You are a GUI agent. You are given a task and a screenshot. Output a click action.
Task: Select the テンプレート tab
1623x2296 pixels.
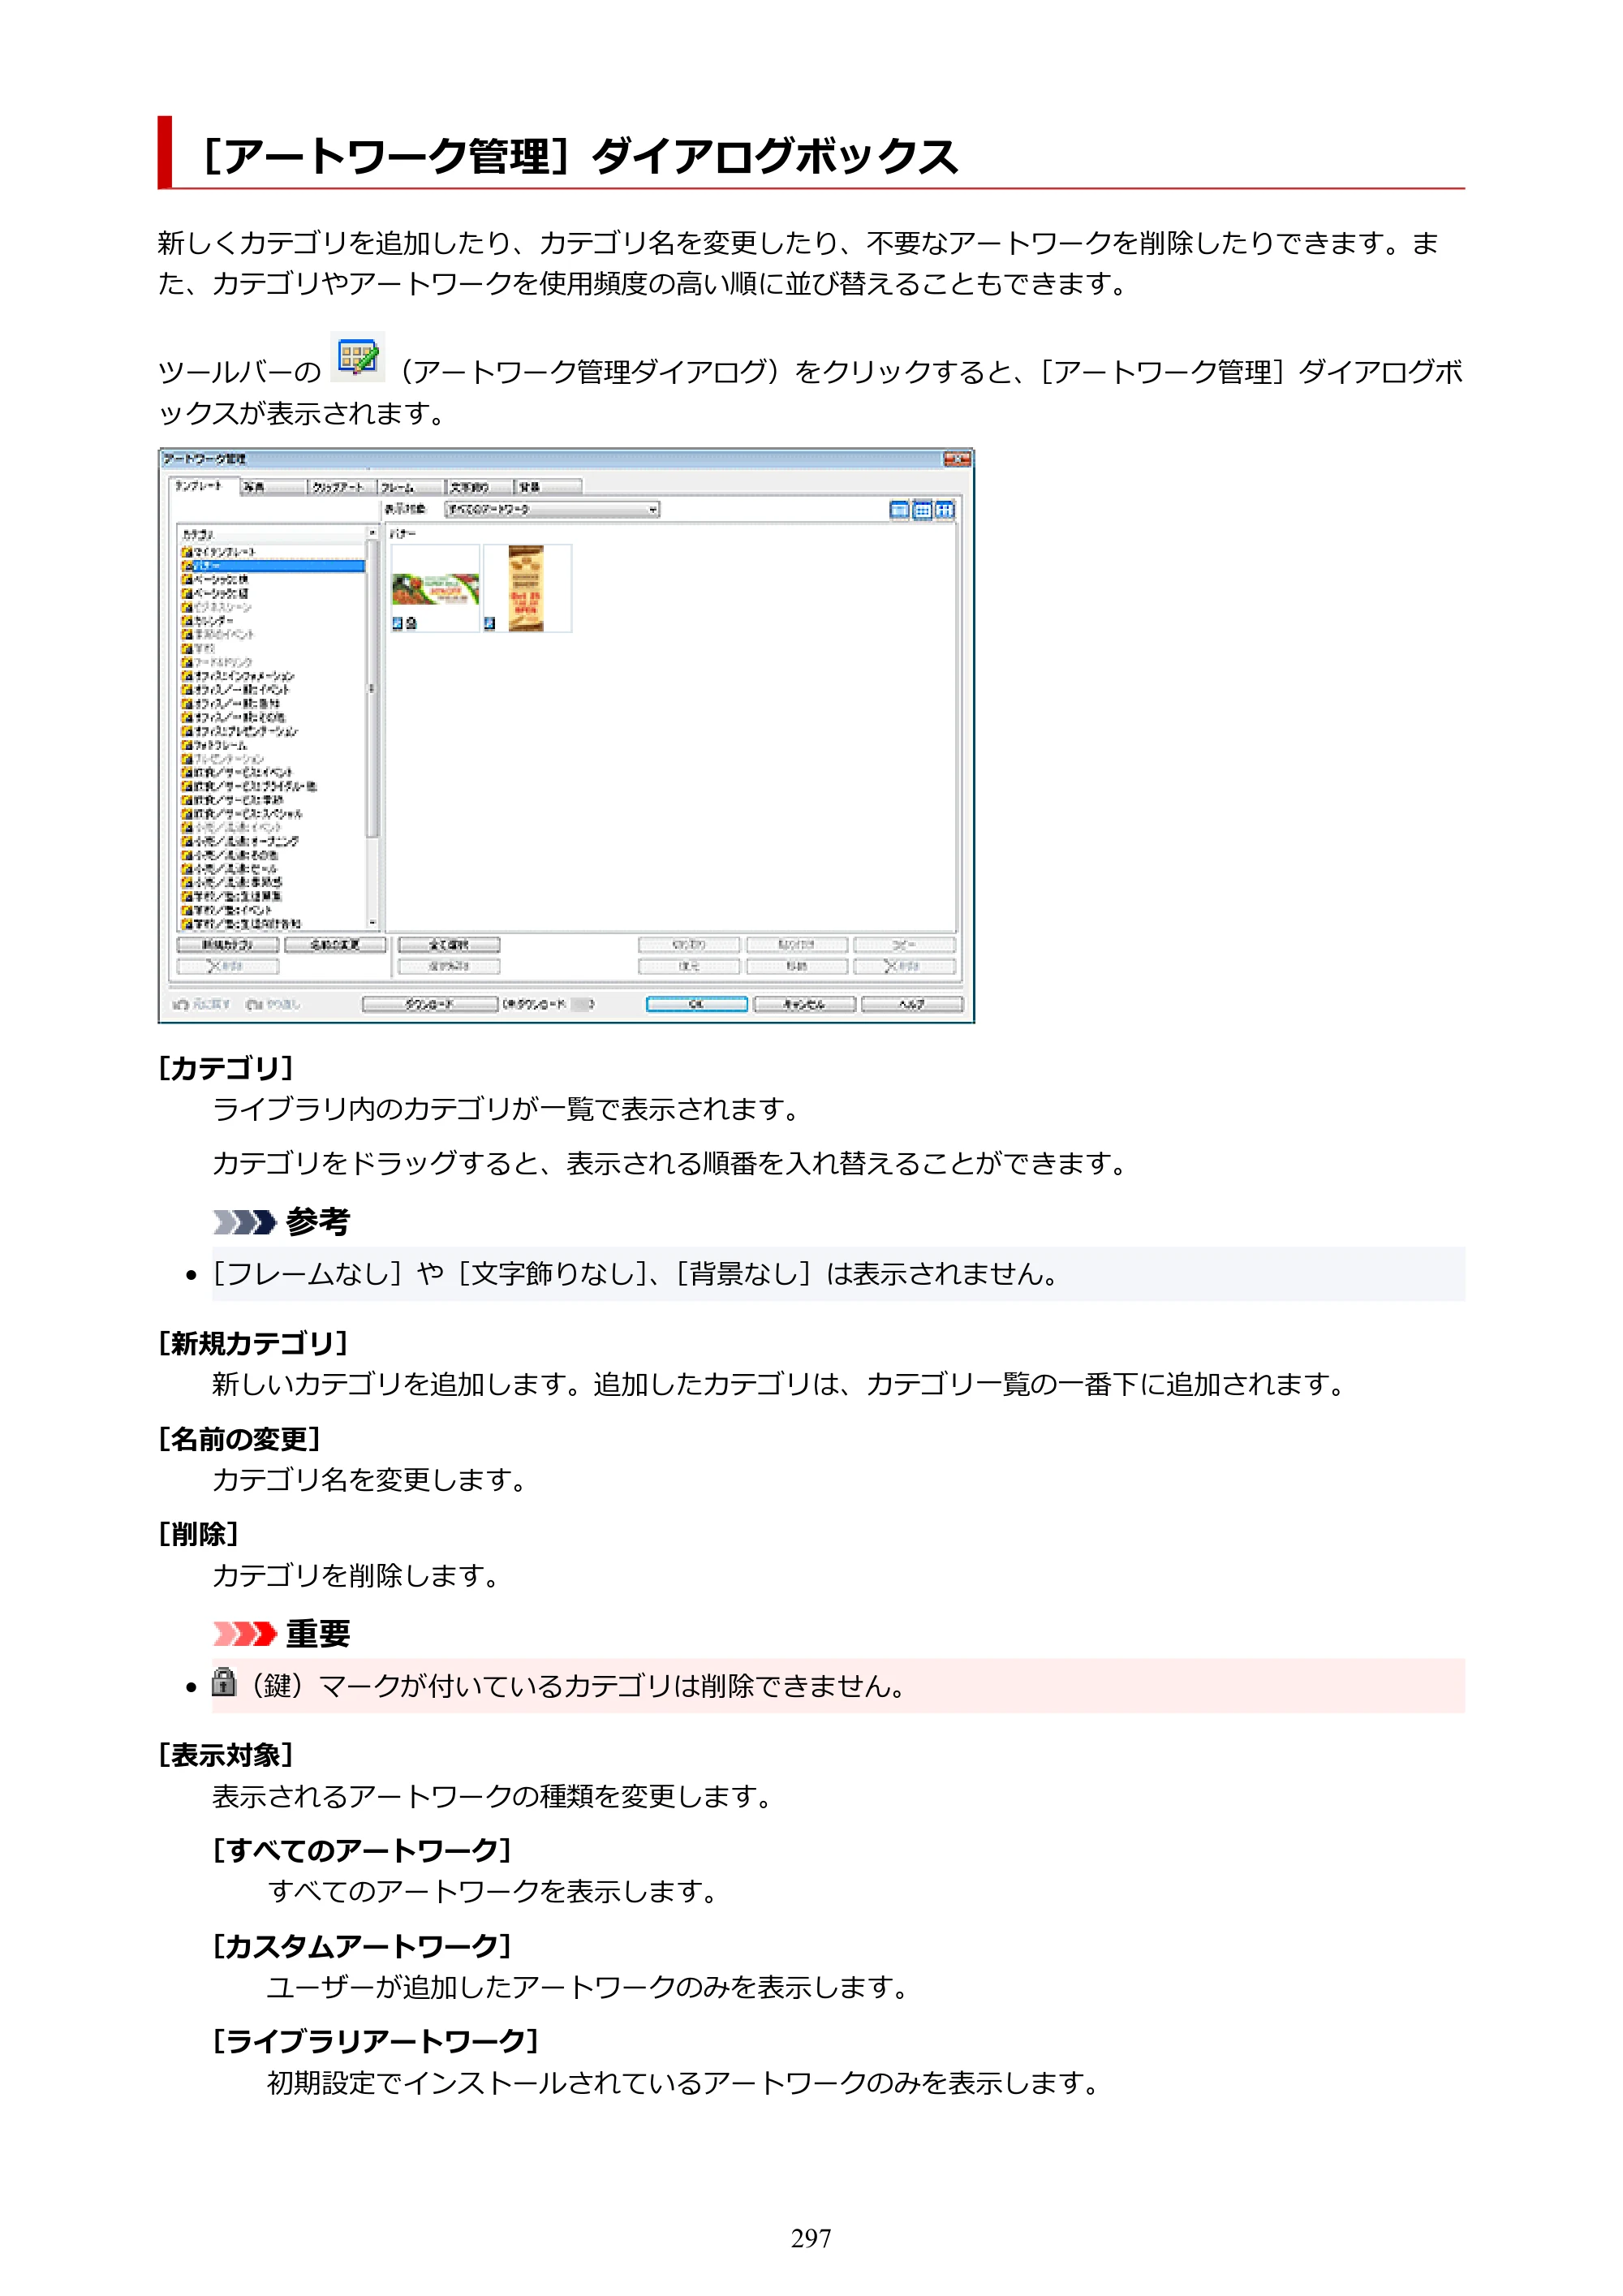coord(204,486)
